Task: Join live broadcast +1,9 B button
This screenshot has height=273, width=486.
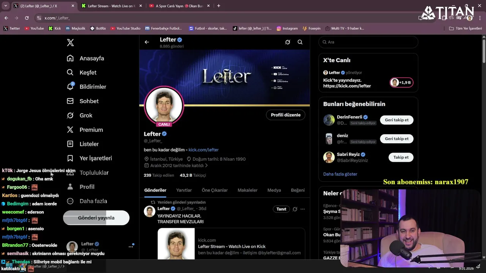Action: (402, 82)
